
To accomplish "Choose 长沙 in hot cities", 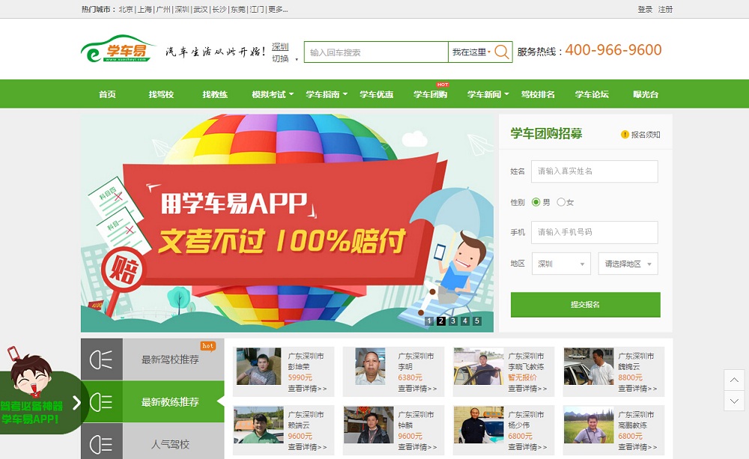I will click(219, 9).
